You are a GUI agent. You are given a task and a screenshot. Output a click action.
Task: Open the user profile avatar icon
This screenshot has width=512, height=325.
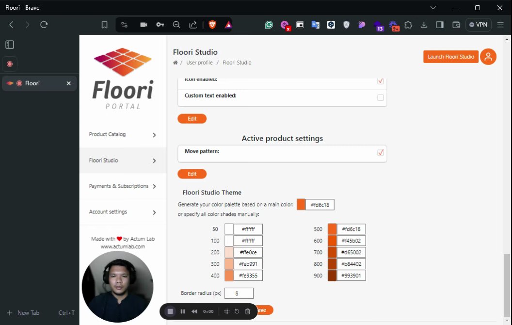click(488, 57)
